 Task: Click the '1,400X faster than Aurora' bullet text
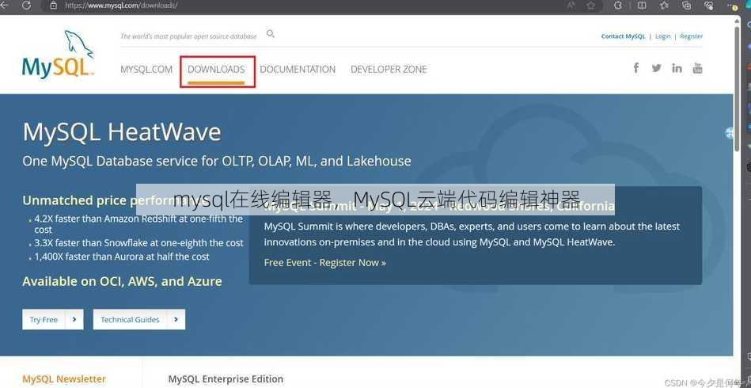(x=122, y=257)
